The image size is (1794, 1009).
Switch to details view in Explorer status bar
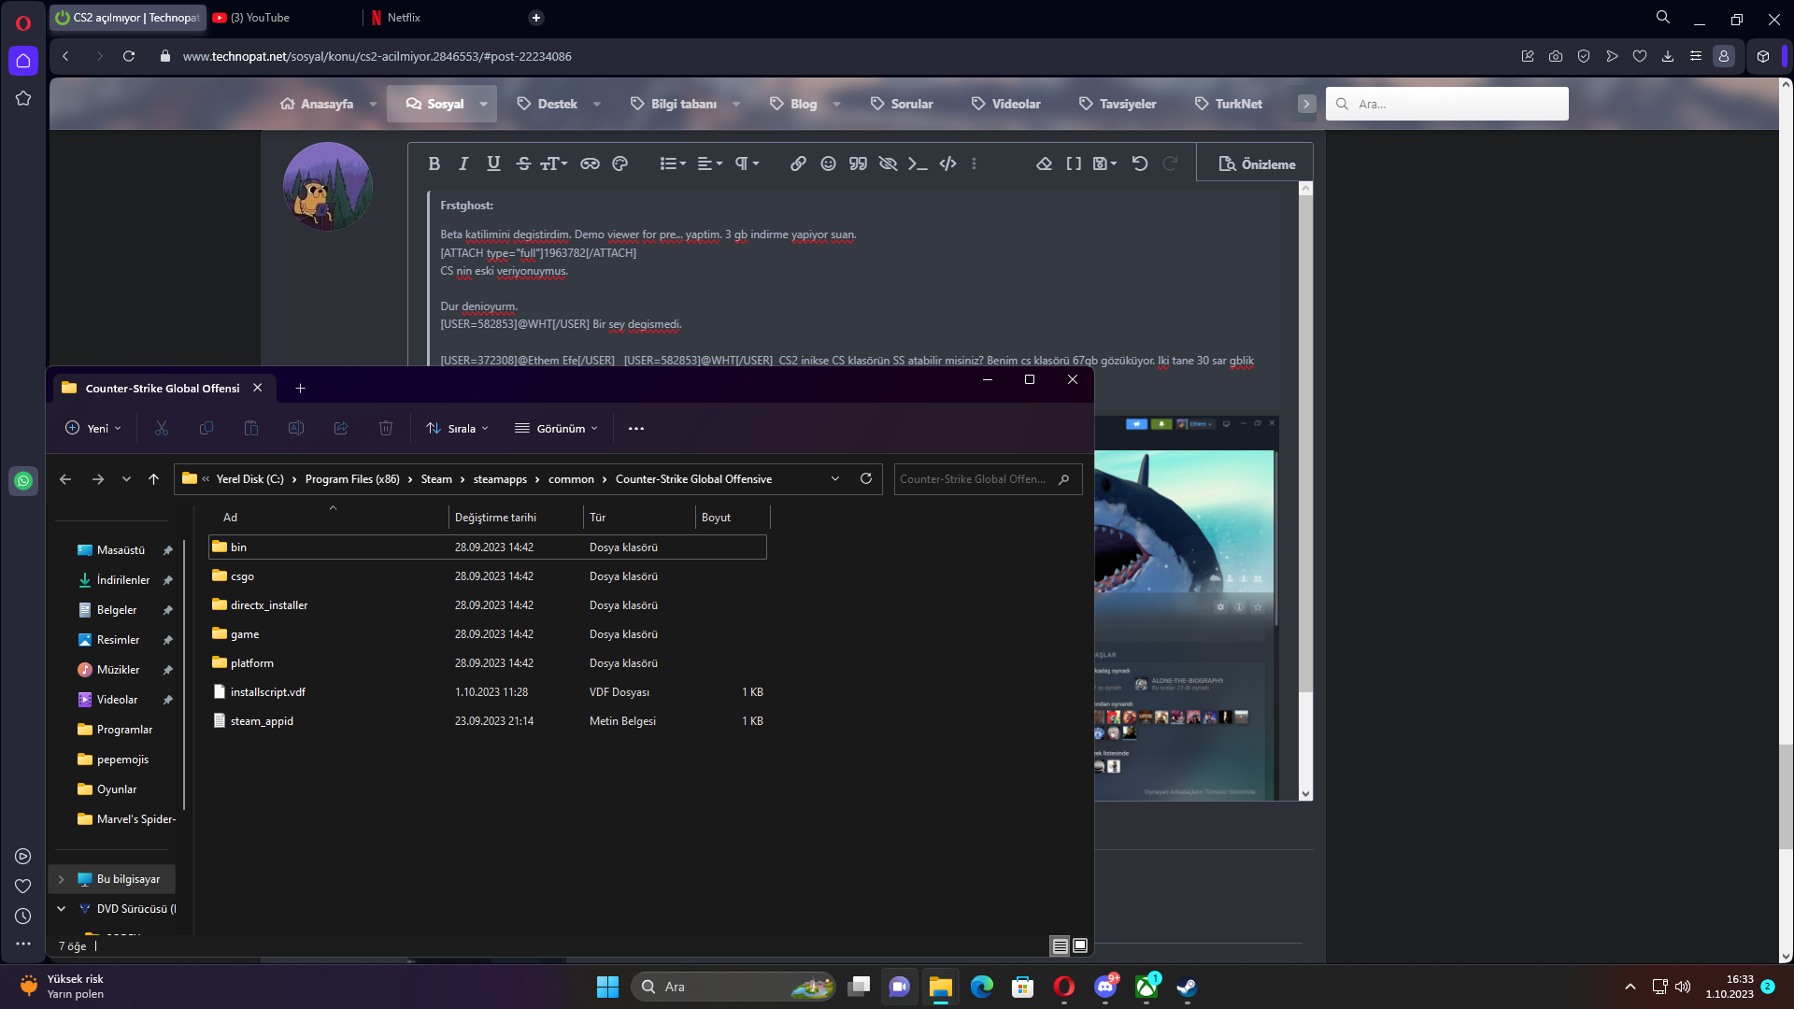[x=1060, y=945]
